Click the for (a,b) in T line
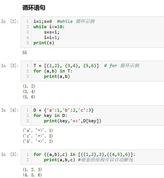This screenshot has width=164, height=178. point(53,71)
